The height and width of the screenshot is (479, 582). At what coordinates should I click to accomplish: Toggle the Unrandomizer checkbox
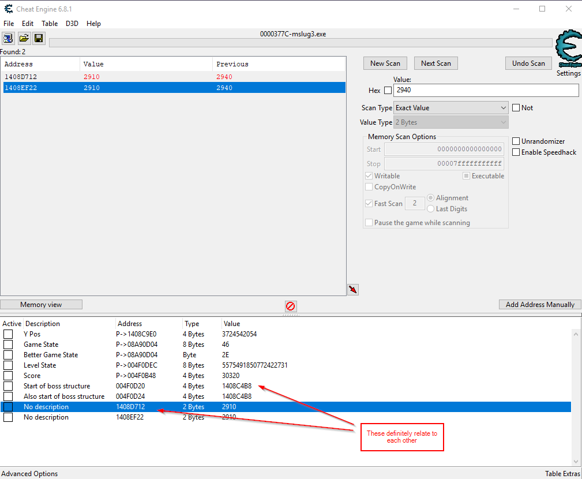[516, 141]
